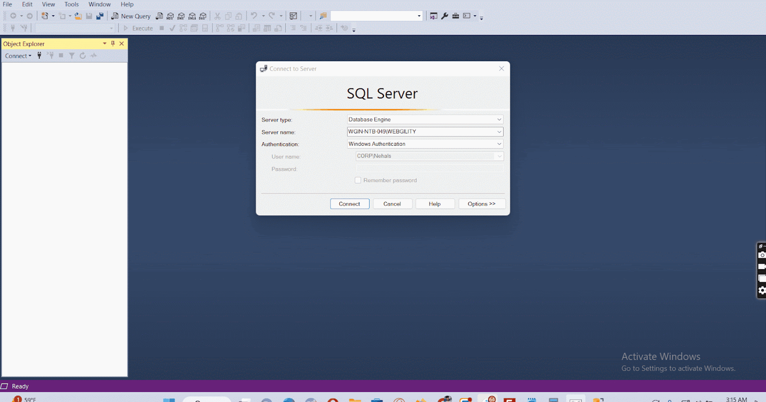Open the Tools menu
This screenshot has height=402, width=766.
[71, 4]
